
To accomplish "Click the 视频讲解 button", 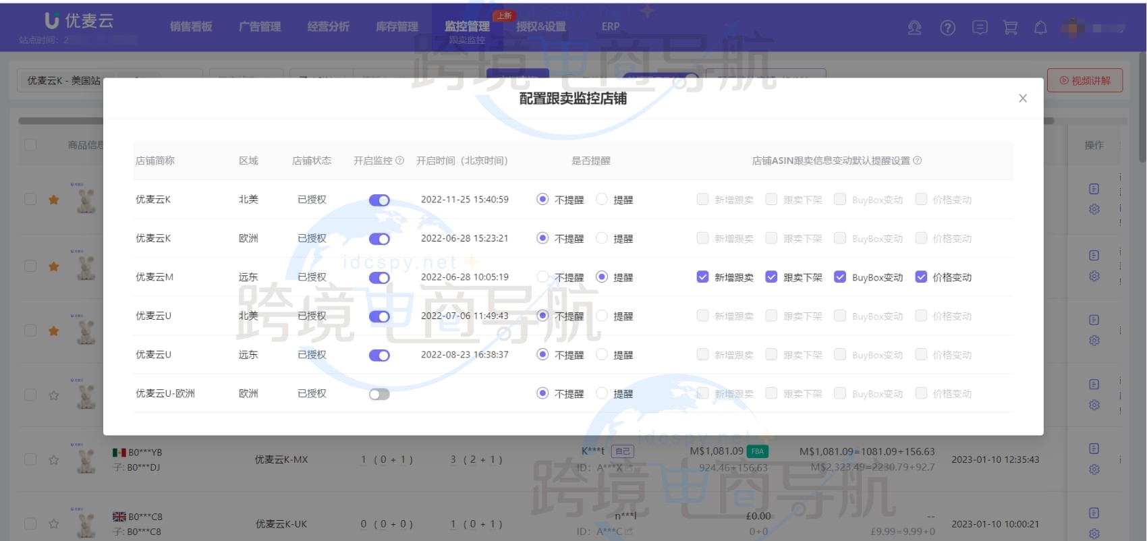I will click(1085, 80).
